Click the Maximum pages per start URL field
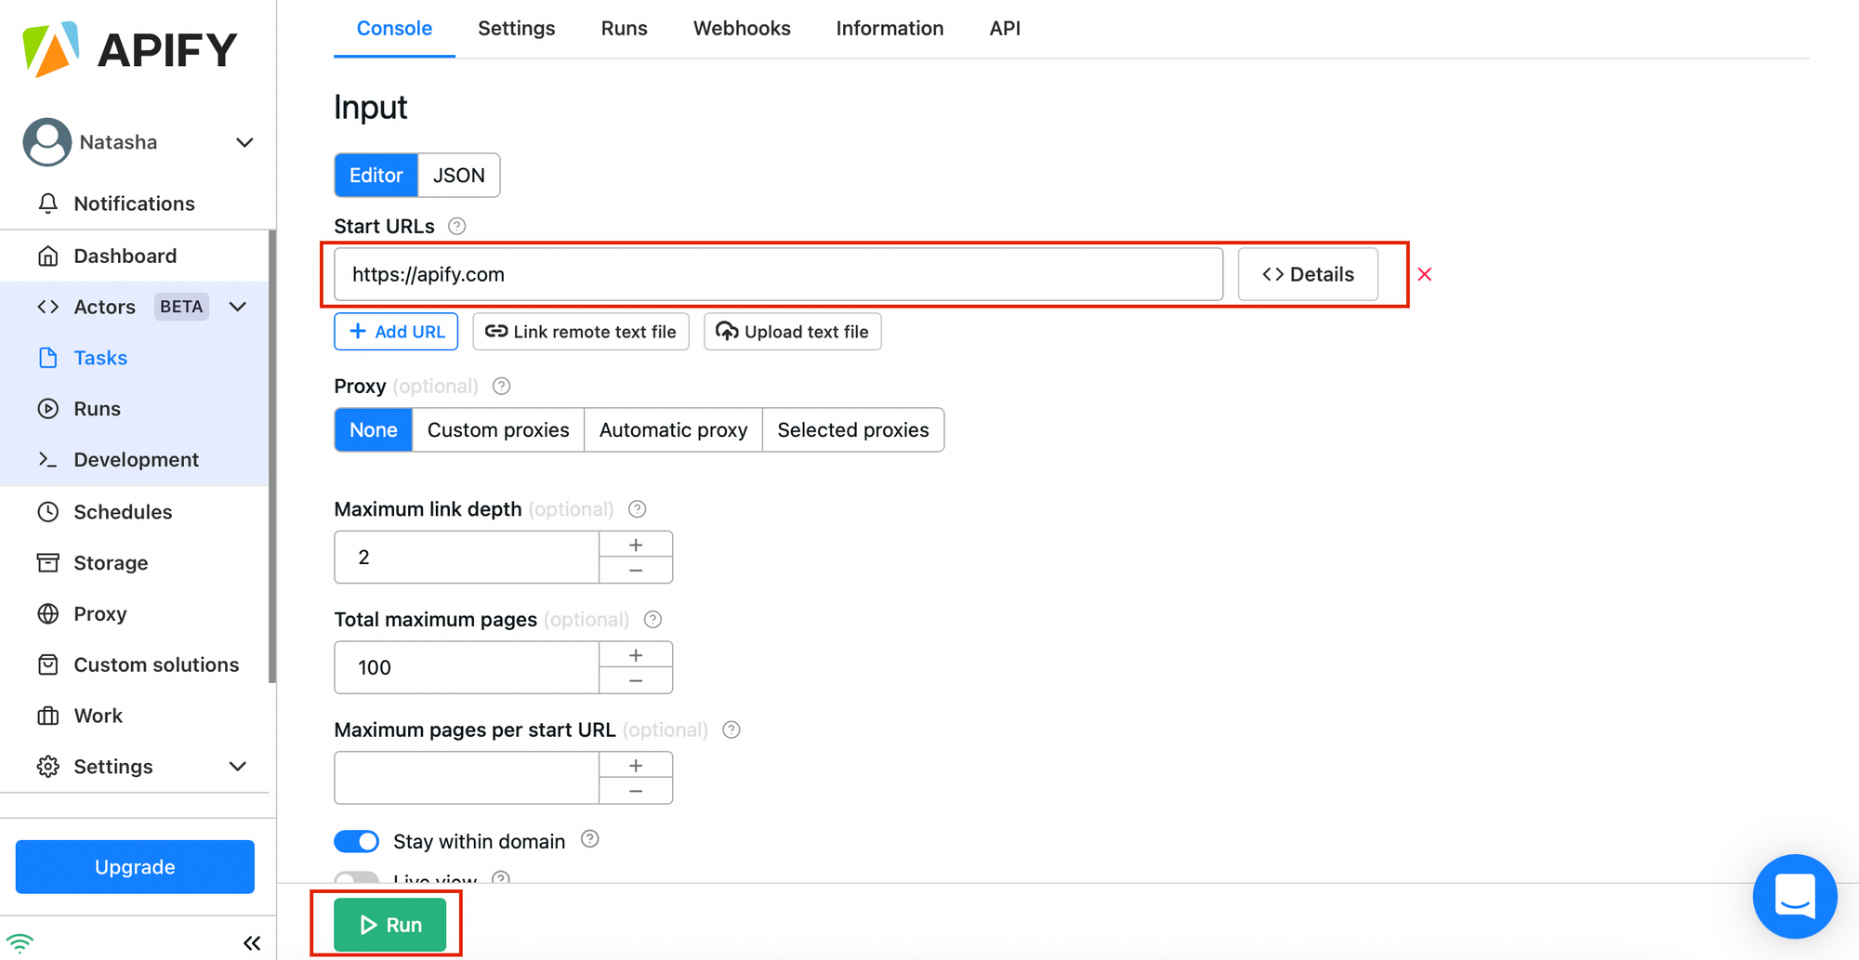The width and height of the screenshot is (1859, 960). [x=467, y=778]
